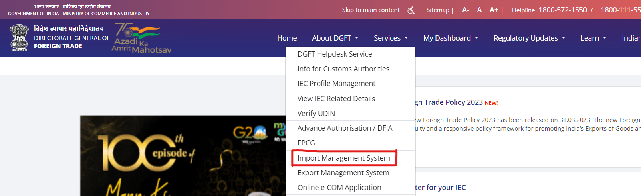Click Skip to main content link
The image size is (641, 196).
371,10
